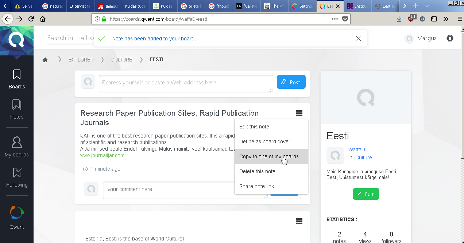Click the search field 'Search in the bo...'
The width and height of the screenshot is (464, 243).
point(71,38)
